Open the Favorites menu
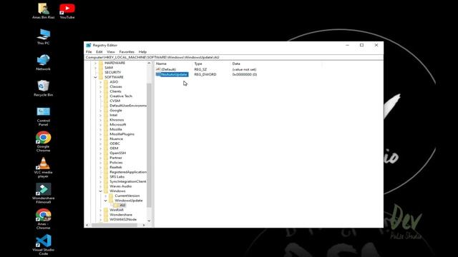The height and width of the screenshot is (257, 458). point(127,51)
